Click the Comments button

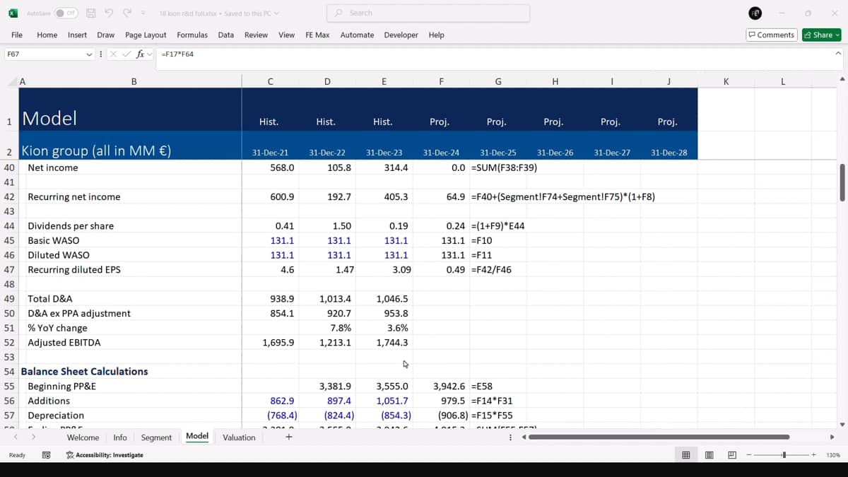pos(772,35)
